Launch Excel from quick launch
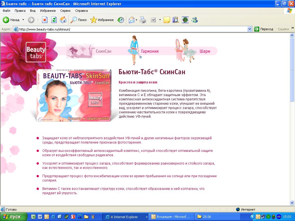 coord(33,217)
